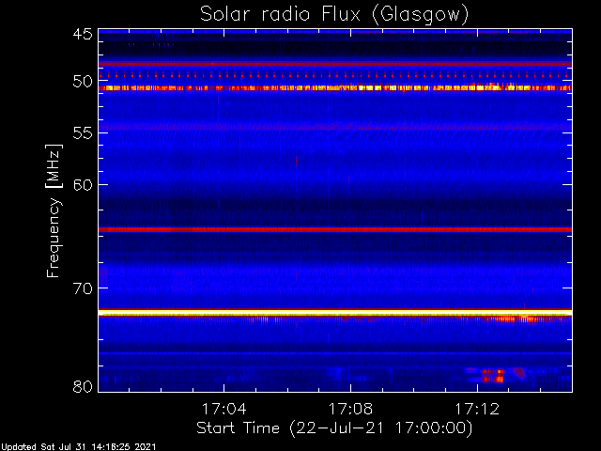This screenshot has width=601, height=451.
Task: Click the '80' frequency axis label
Action: pos(83,386)
